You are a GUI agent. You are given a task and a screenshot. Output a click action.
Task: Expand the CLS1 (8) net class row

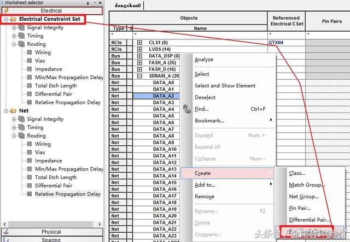pos(139,42)
